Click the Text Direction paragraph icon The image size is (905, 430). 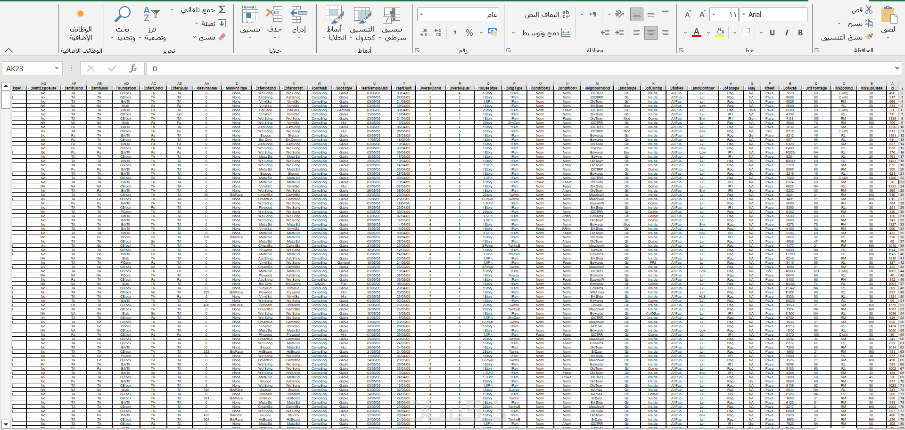click(x=593, y=15)
